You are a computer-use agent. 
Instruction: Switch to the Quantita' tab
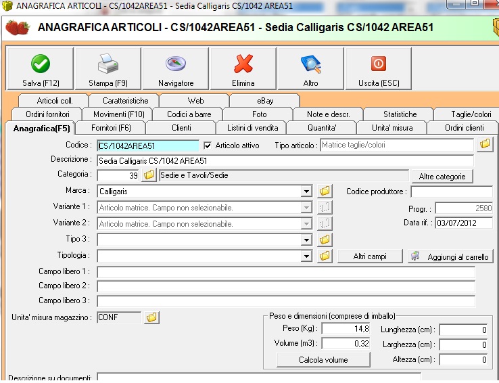click(321, 128)
